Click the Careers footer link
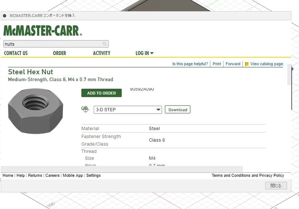This screenshot has height=209, width=299. (x=53, y=175)
